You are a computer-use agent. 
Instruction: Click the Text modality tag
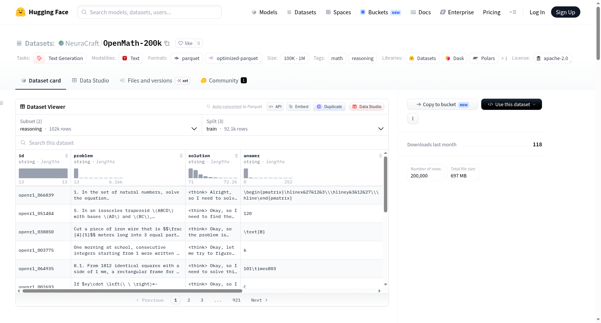pos(131,58)
